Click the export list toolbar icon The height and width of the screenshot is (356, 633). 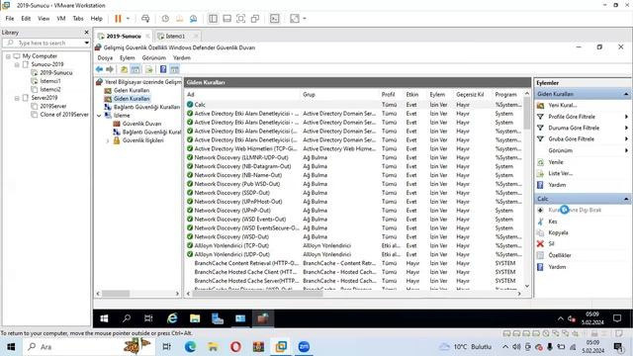(149, 69)
